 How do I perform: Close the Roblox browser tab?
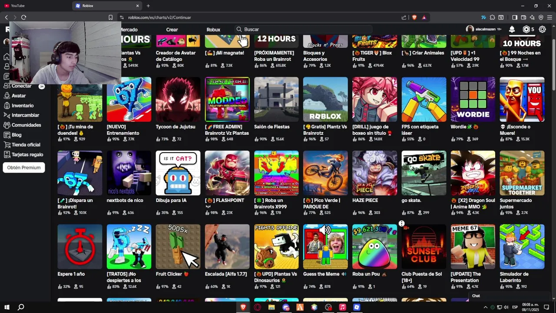pos(138,6)
